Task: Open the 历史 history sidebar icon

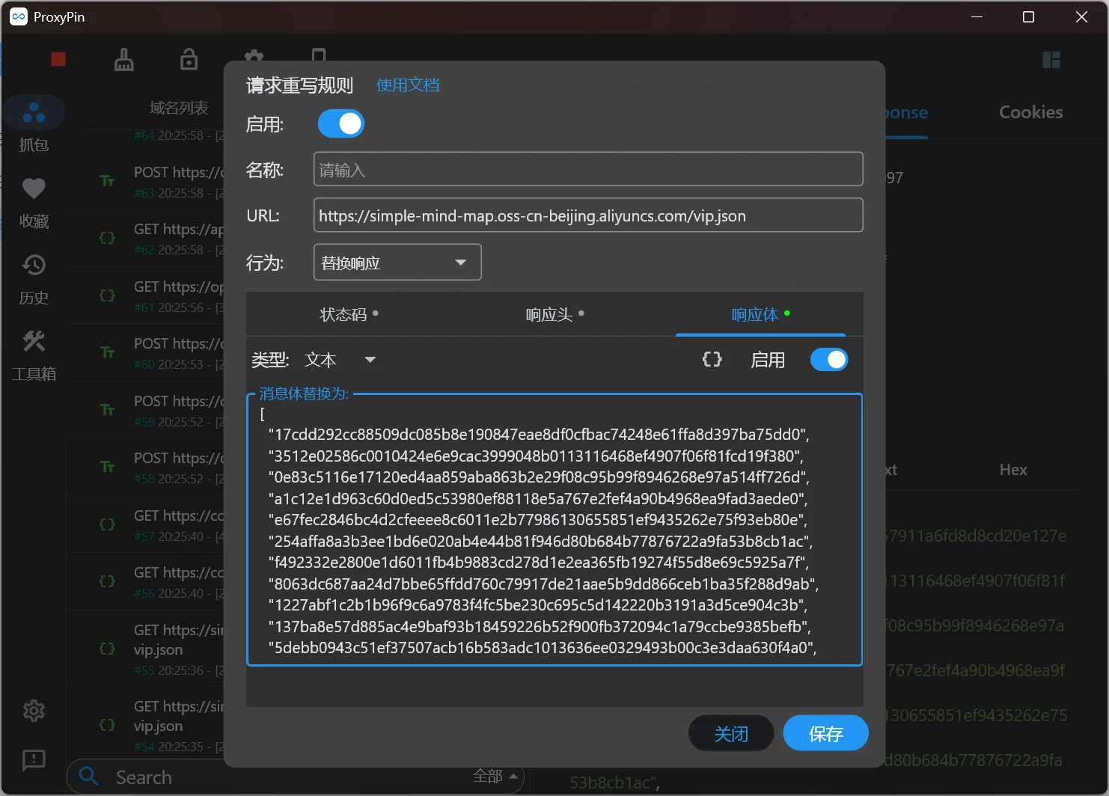Action: tap(34, 266)
